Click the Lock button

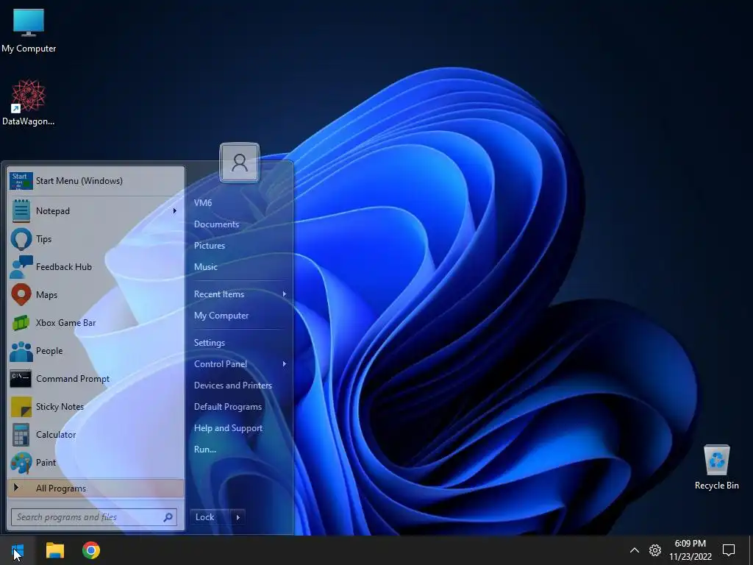point(210,517)
